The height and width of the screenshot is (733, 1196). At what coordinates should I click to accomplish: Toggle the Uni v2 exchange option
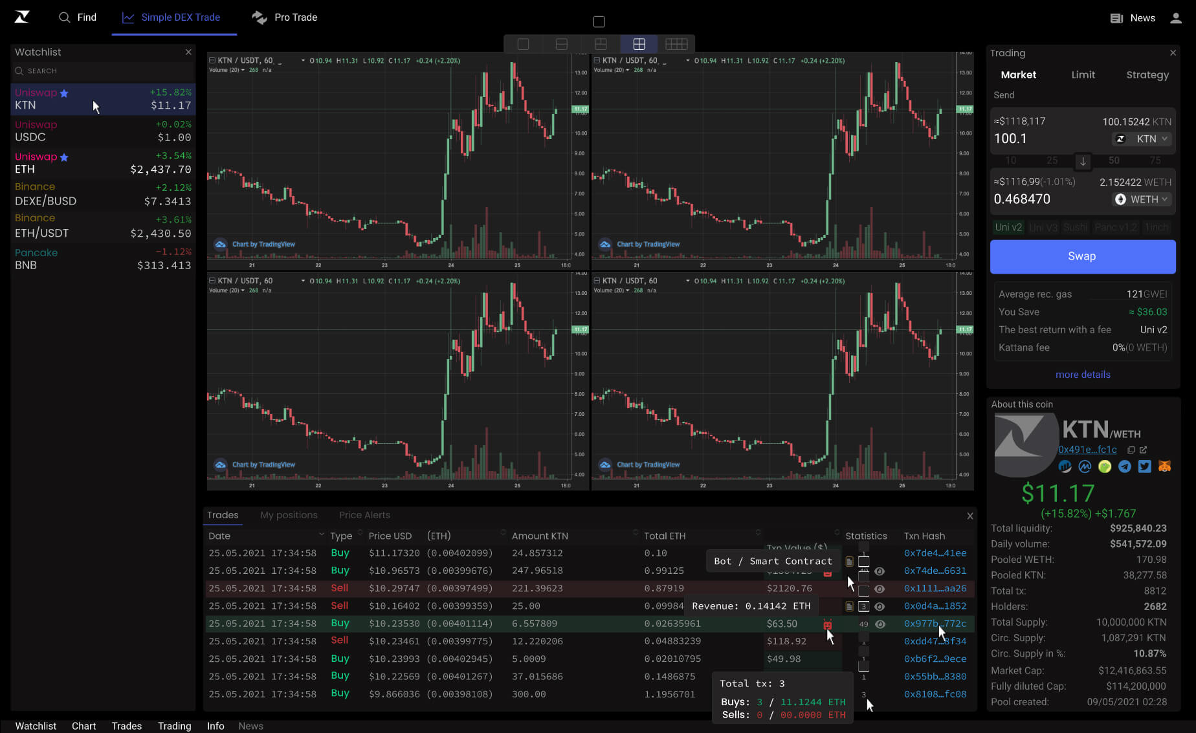[1008, 228]
